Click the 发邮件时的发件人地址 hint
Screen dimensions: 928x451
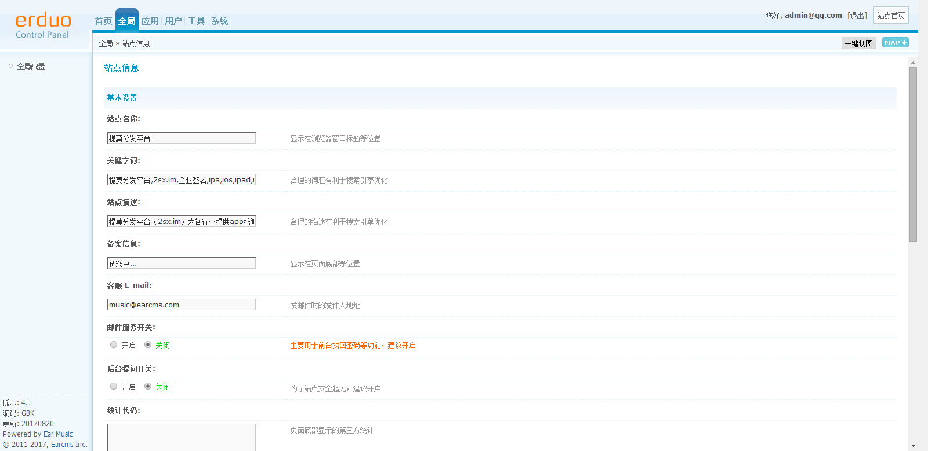pos(325,305)
